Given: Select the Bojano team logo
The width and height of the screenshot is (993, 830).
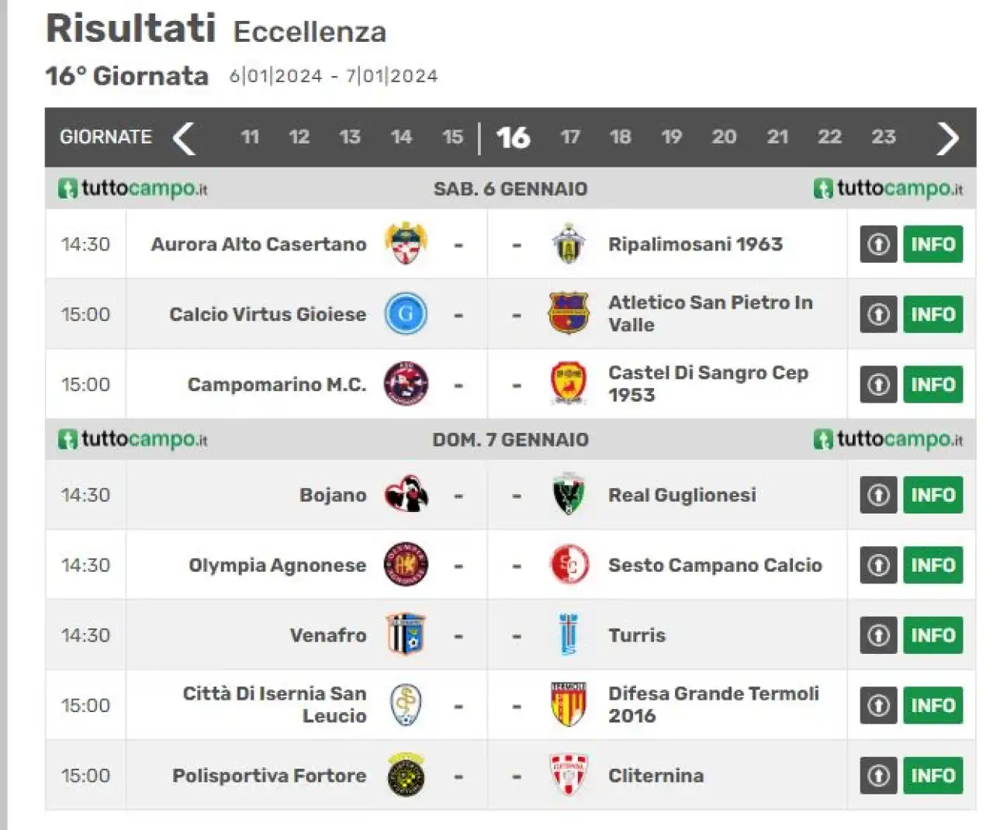Looking at the screenshot, I should 406,495.
